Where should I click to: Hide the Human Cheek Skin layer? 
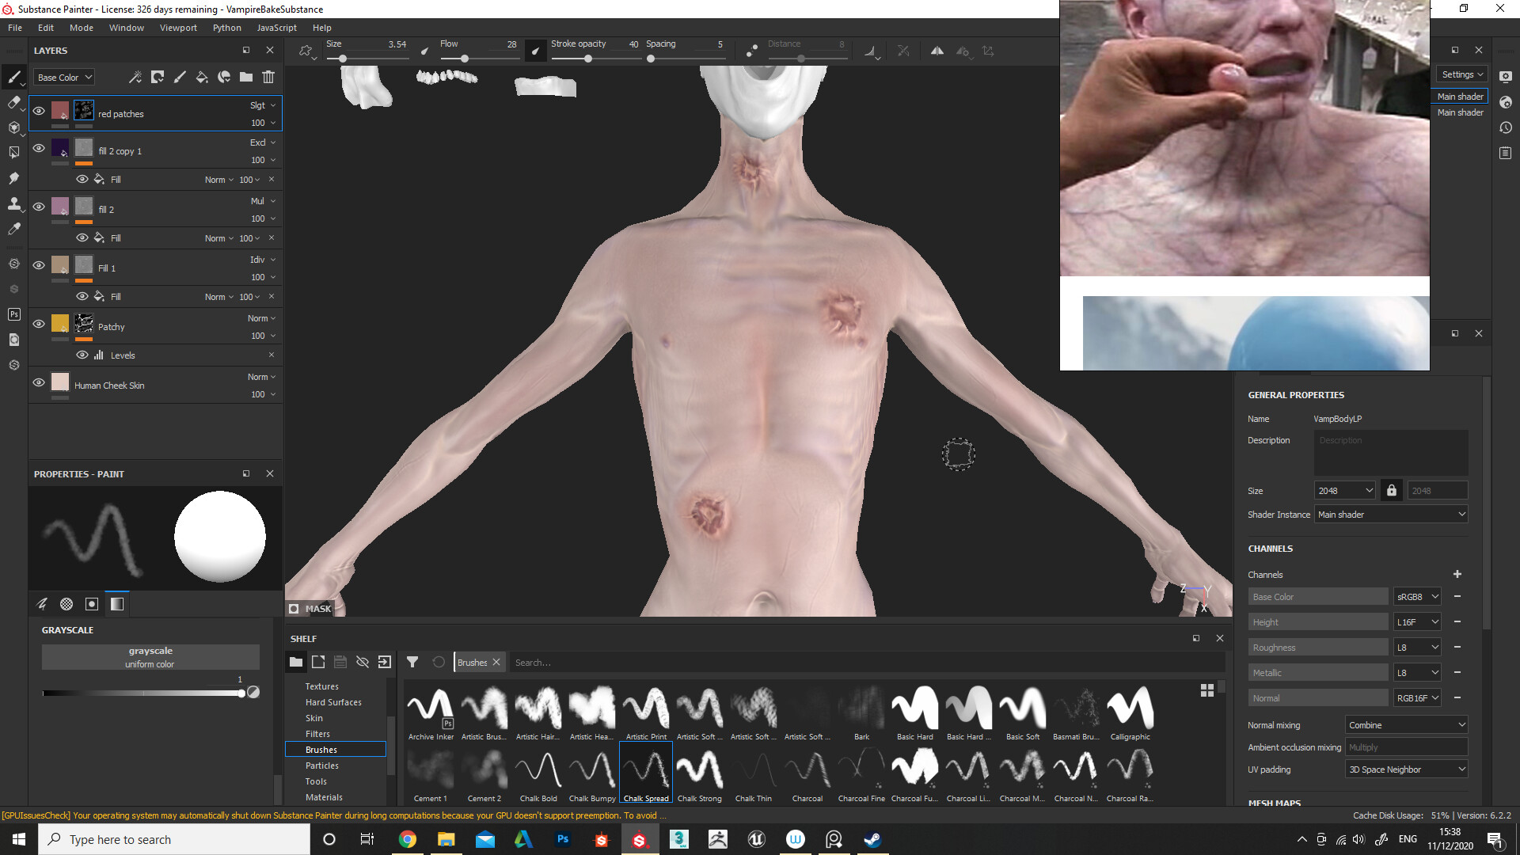[x=39, y=382]
